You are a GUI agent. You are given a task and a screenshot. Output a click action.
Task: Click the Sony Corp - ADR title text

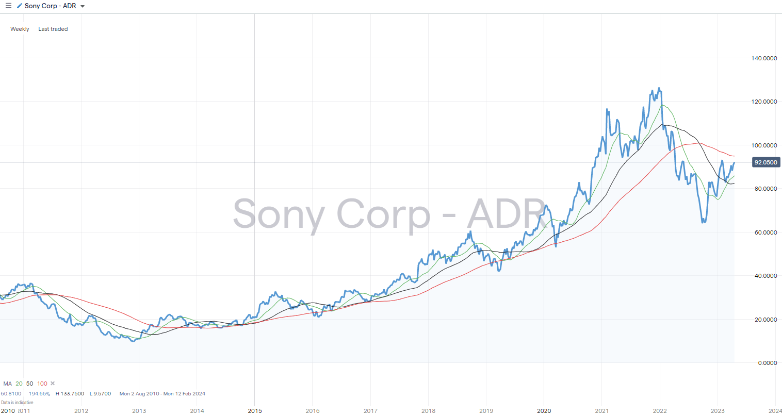click(x=50, y=6)
